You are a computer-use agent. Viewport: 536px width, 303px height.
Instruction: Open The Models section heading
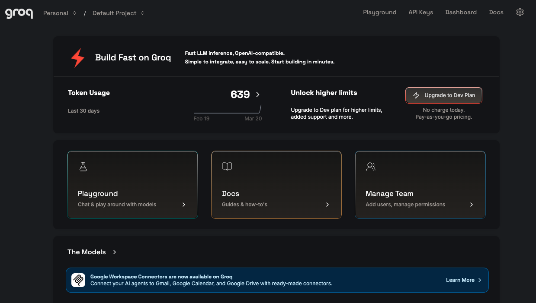point(87,252)
